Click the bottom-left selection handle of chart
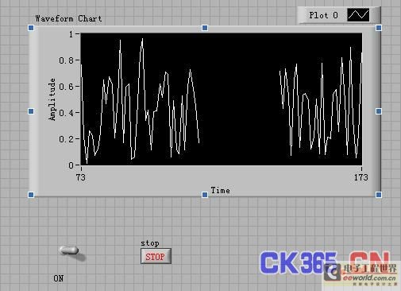The image size is (401, 291). (x=31, y=195)
